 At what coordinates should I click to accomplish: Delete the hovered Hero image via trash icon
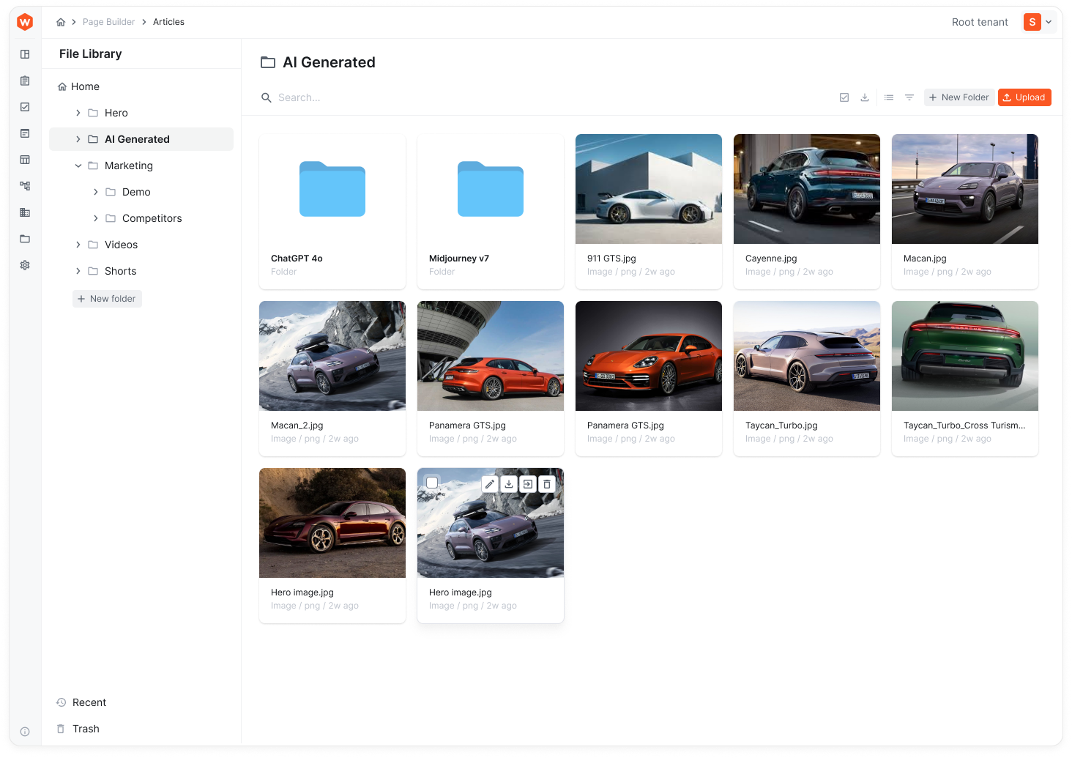click(546, 483)
